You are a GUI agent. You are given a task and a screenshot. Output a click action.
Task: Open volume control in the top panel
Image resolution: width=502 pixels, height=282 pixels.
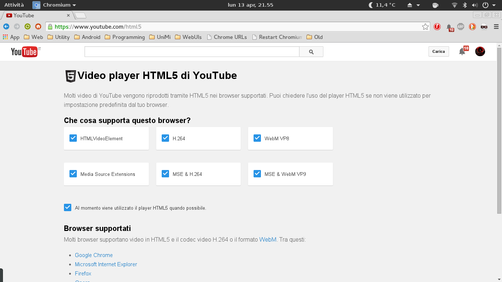point(475,5)
